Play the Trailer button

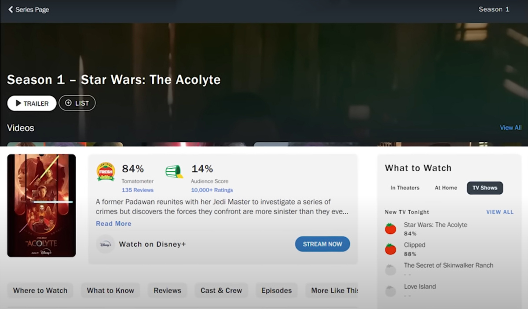coord(32,103)
